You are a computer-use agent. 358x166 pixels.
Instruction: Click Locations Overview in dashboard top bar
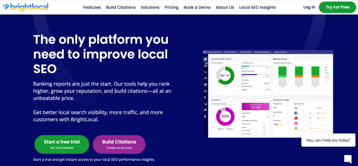pos(214,52)
